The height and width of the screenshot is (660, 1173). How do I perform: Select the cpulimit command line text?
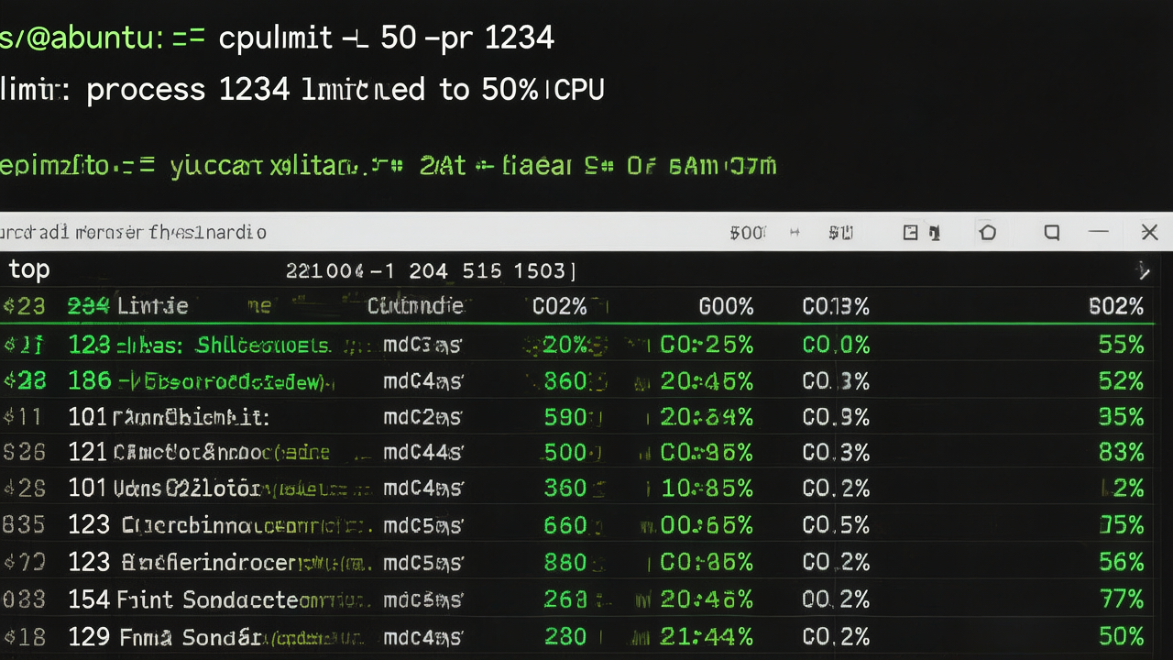click(x=386, y=38)
